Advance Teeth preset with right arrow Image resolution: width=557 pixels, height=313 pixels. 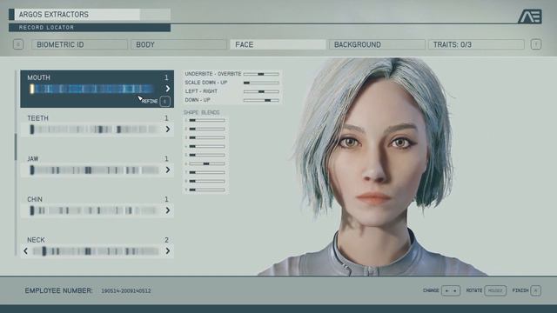pos(168,130)
